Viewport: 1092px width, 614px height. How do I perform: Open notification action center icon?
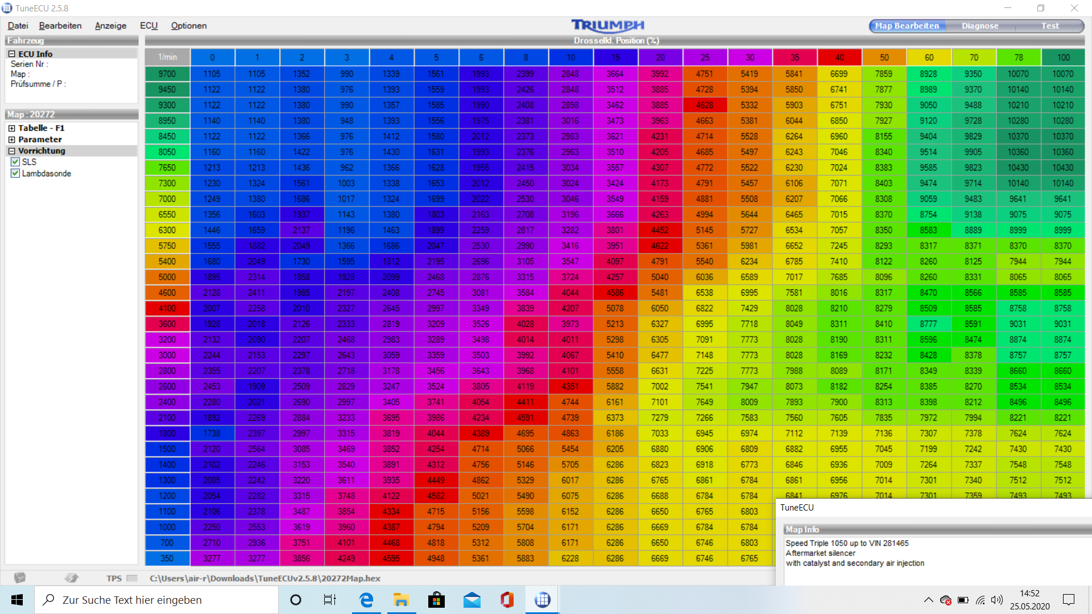(x=1069, y=600)
